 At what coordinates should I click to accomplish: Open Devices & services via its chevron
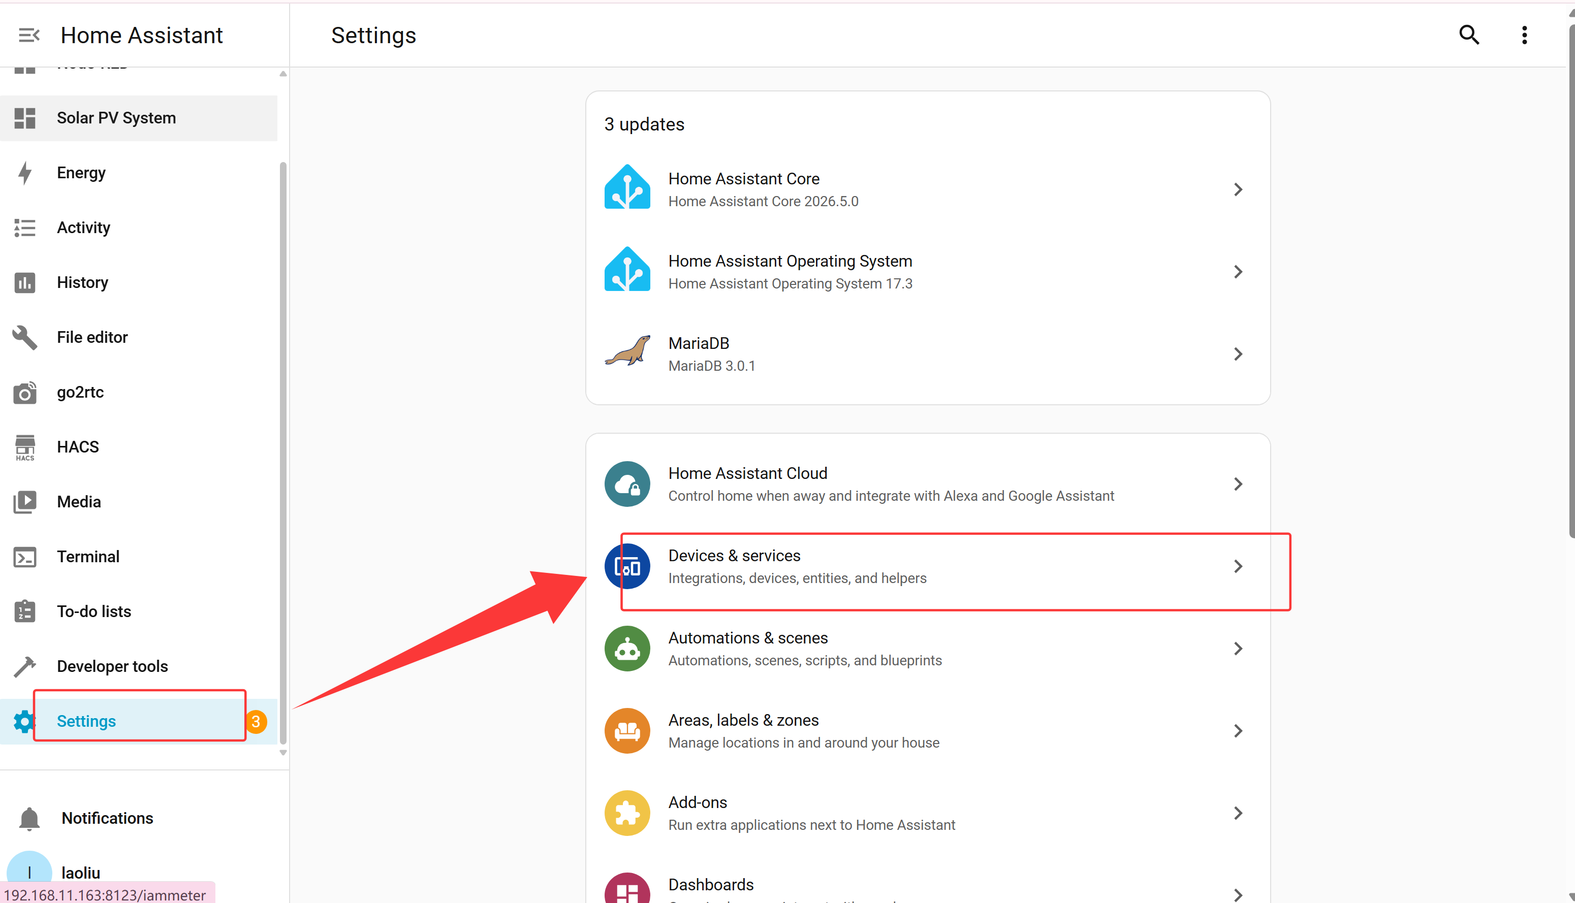(x=1238, y=566)
